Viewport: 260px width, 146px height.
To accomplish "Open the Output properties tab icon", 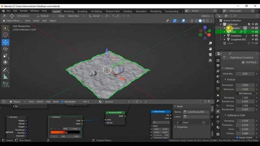I will [x=218, y=66].
